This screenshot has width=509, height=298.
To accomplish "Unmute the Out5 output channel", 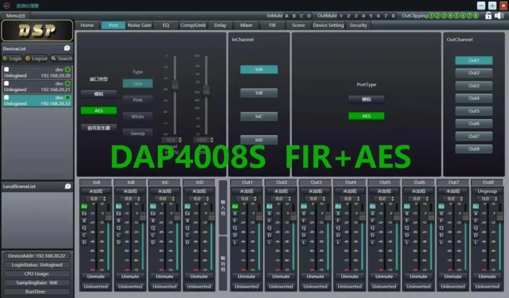I will 384,276.
